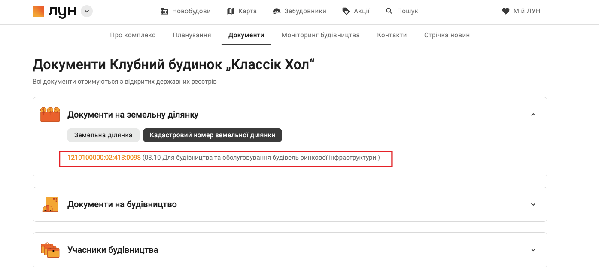Open Забудовники via the developer icon

277,11
